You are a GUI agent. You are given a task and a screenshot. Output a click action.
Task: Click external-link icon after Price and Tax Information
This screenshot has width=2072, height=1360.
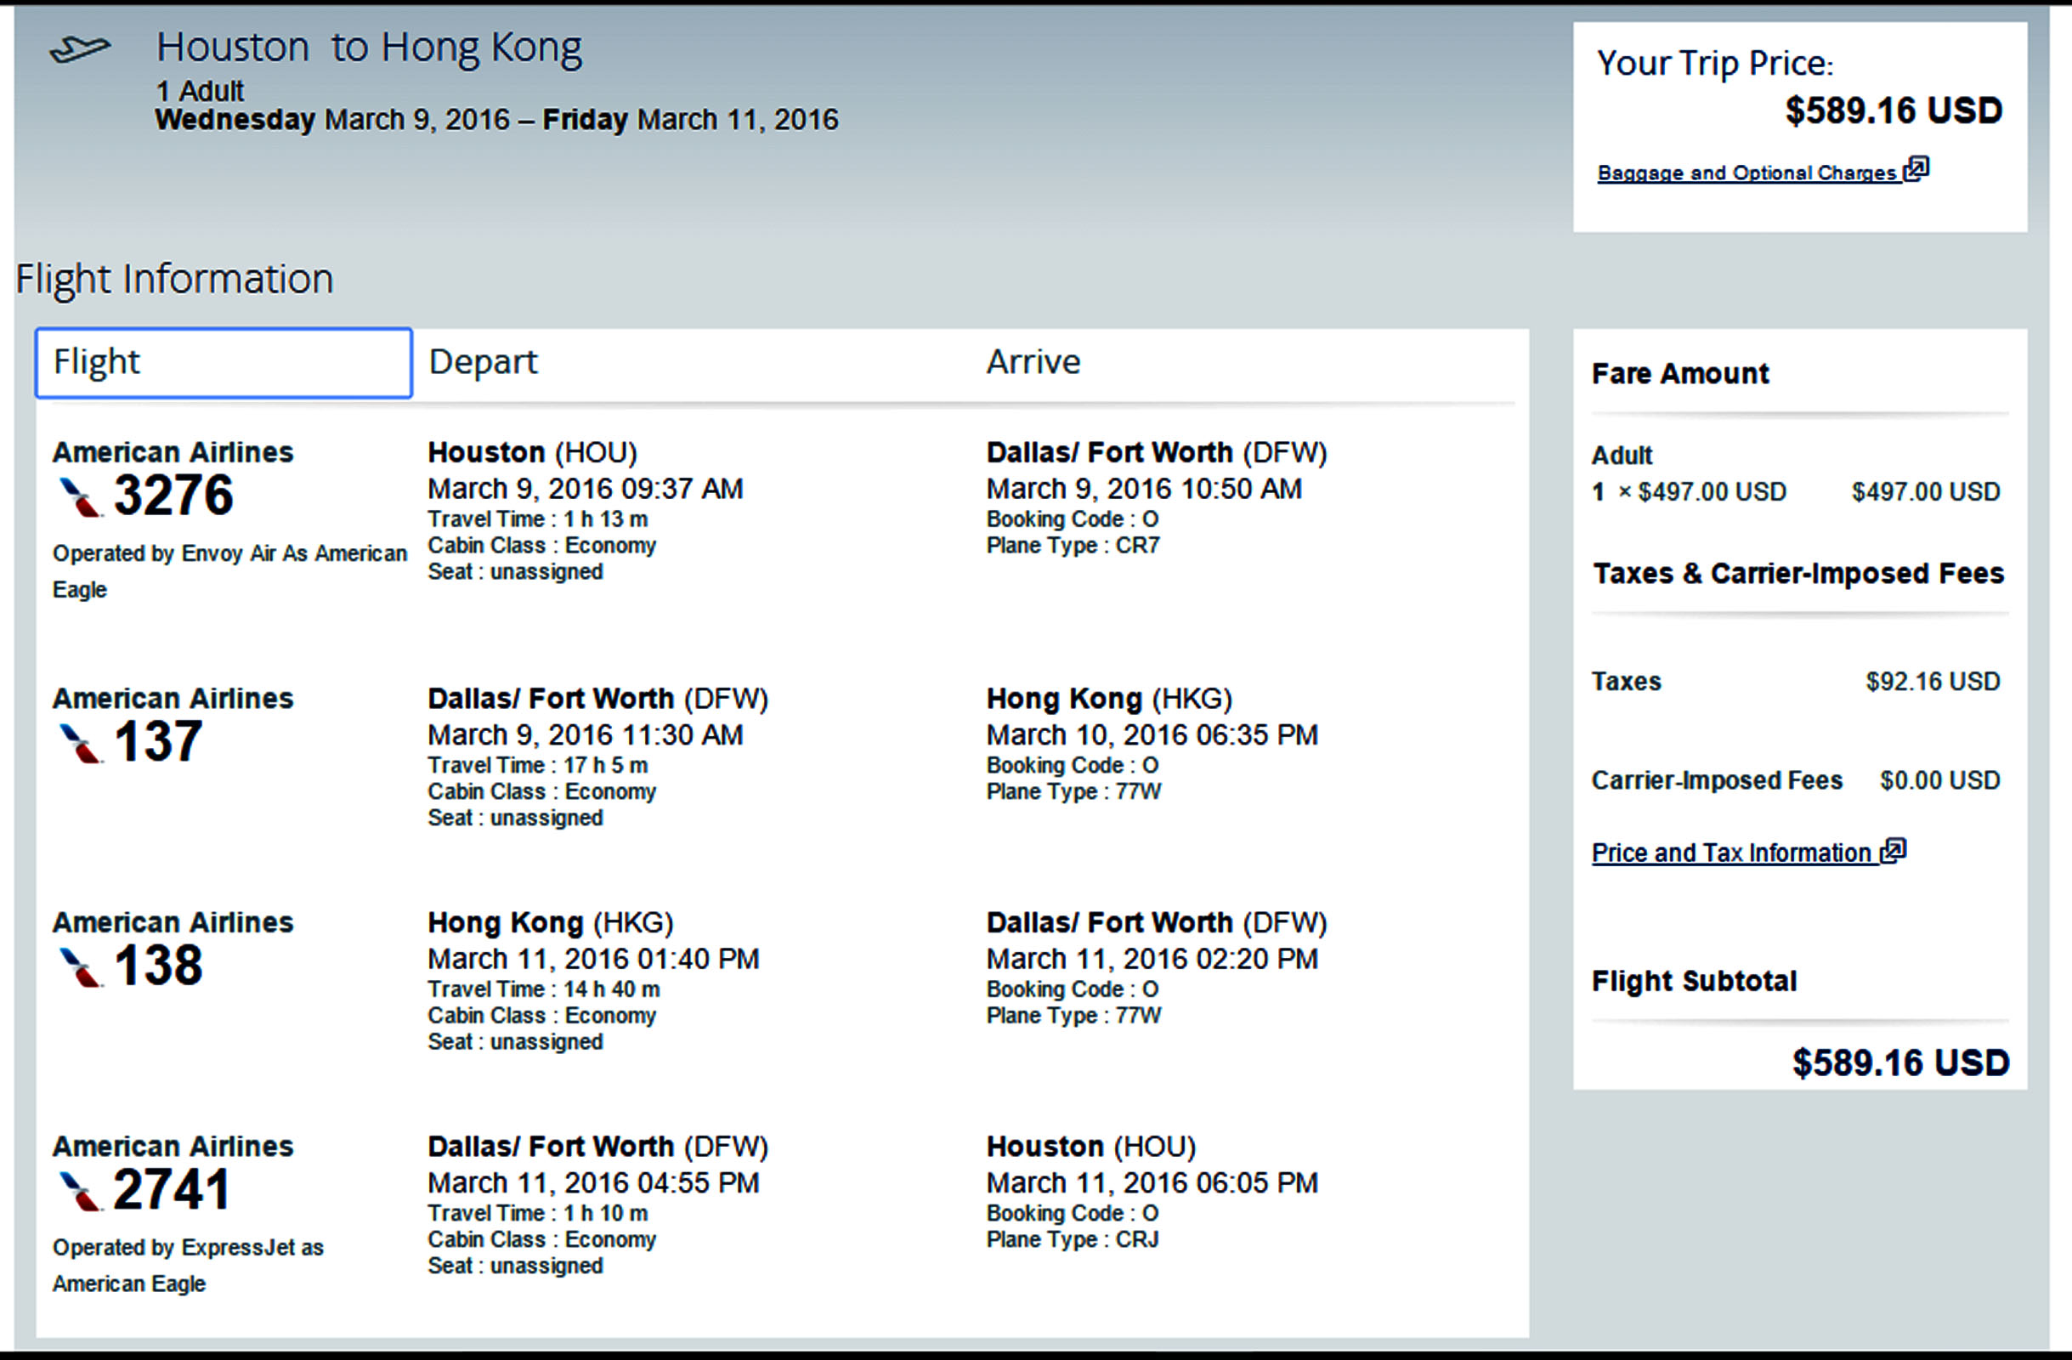click(1893, 850)
